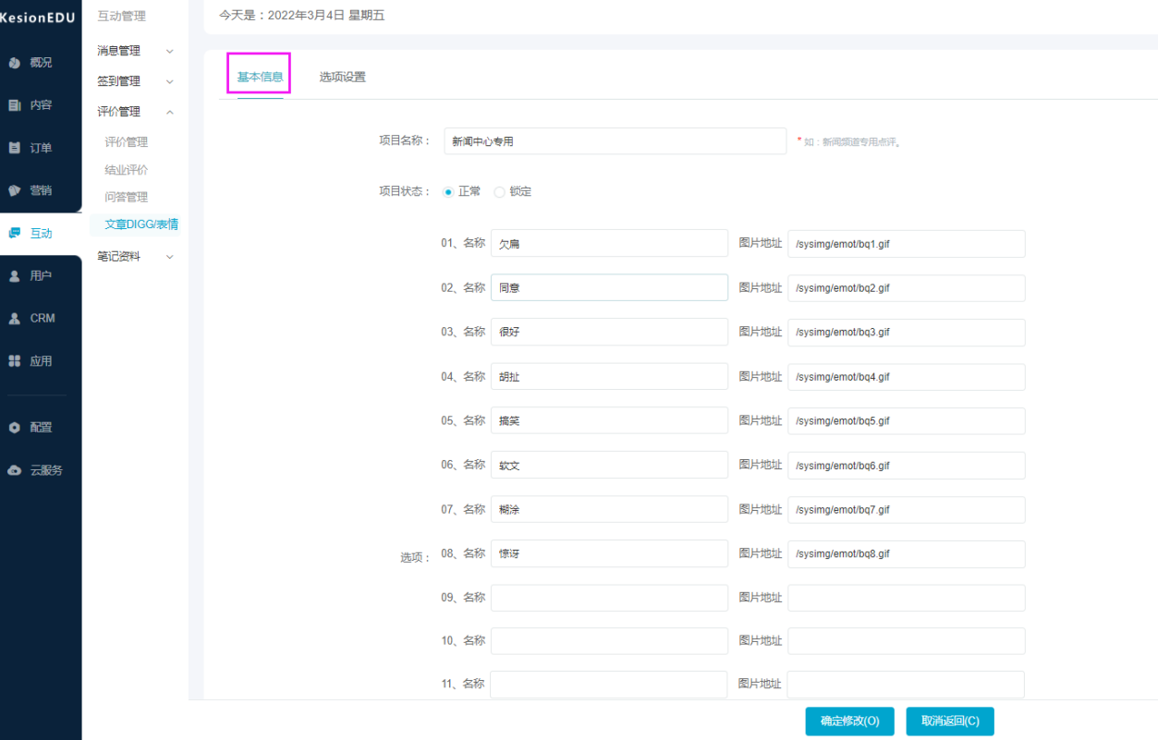Viewport: 1158px width, 740px height.
Task: Click image path field /sysimg/emot/bq4.gif
Action: click(907, 377)
